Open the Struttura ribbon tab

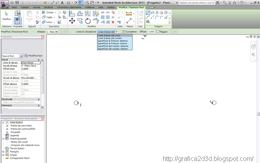coord(48,7)
